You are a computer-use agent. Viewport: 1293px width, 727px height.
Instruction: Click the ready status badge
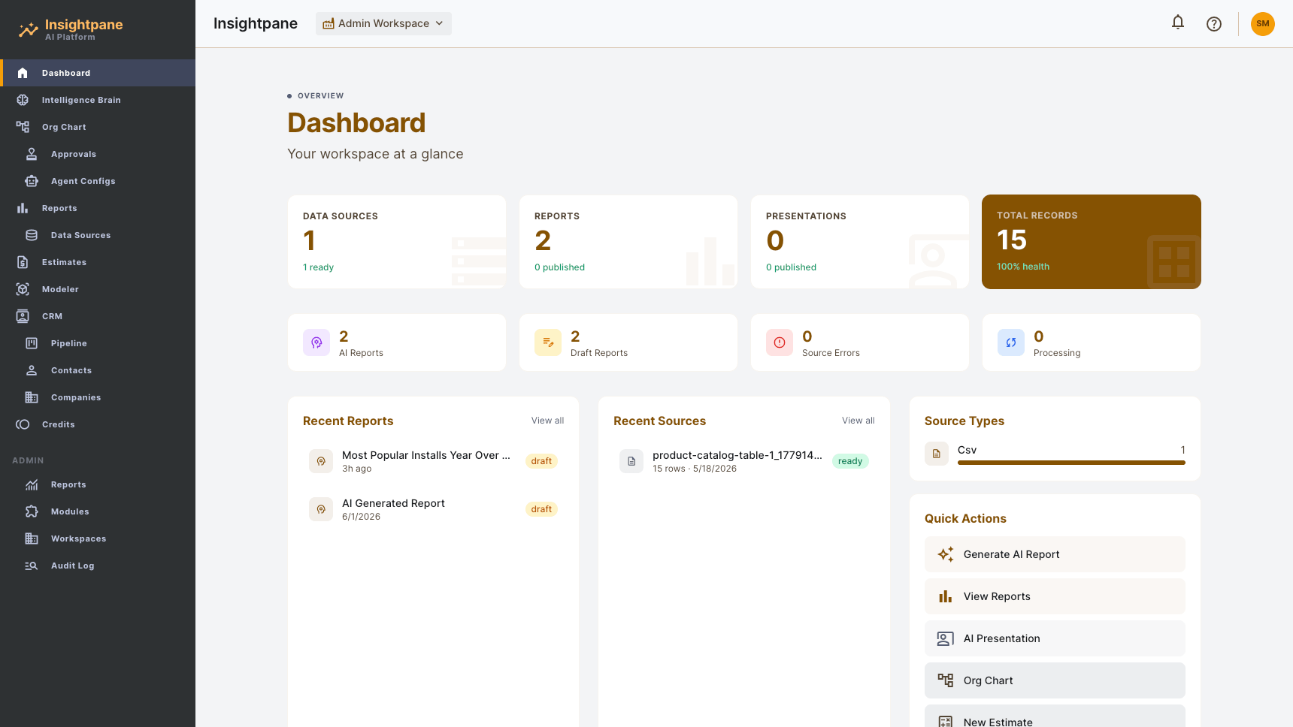click(x=850, y=461)
